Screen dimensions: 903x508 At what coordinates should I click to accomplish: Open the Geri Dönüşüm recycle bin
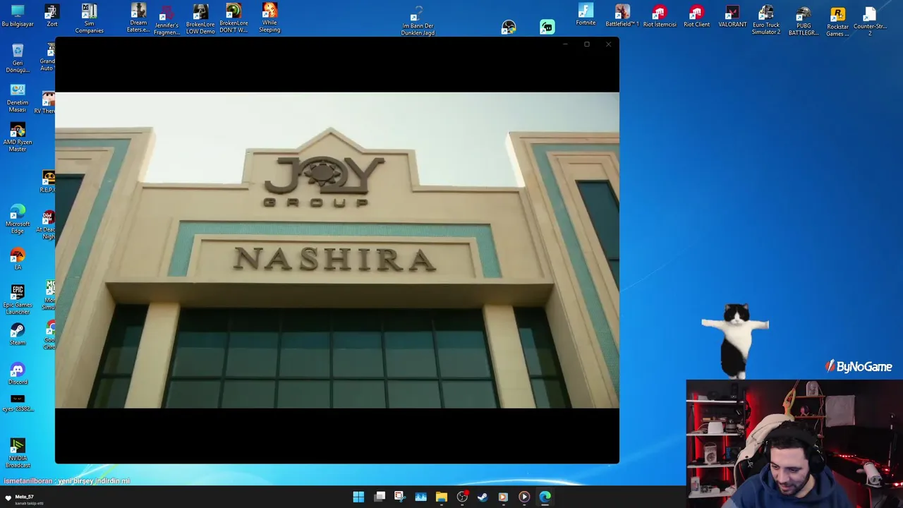coord(18,58)
